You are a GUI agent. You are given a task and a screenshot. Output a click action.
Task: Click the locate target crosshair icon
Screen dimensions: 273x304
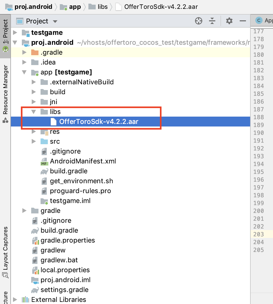[199, 21]
